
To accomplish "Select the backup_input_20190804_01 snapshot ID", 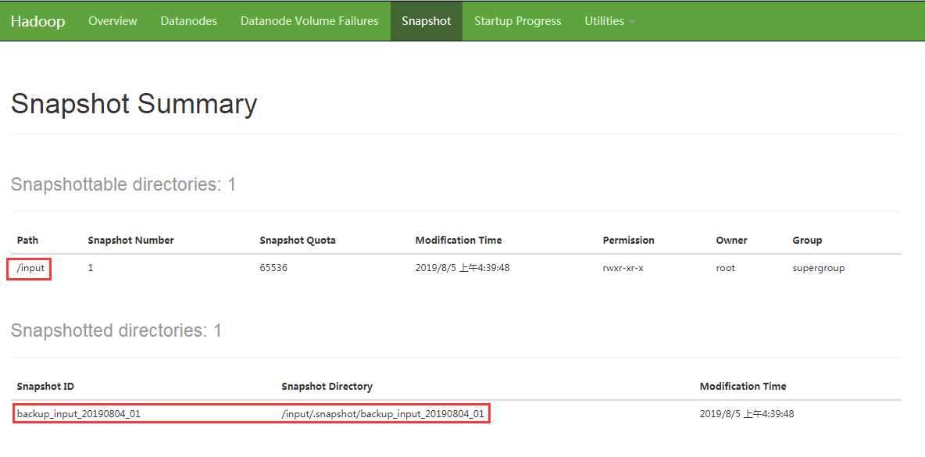I will coord(78,414).
